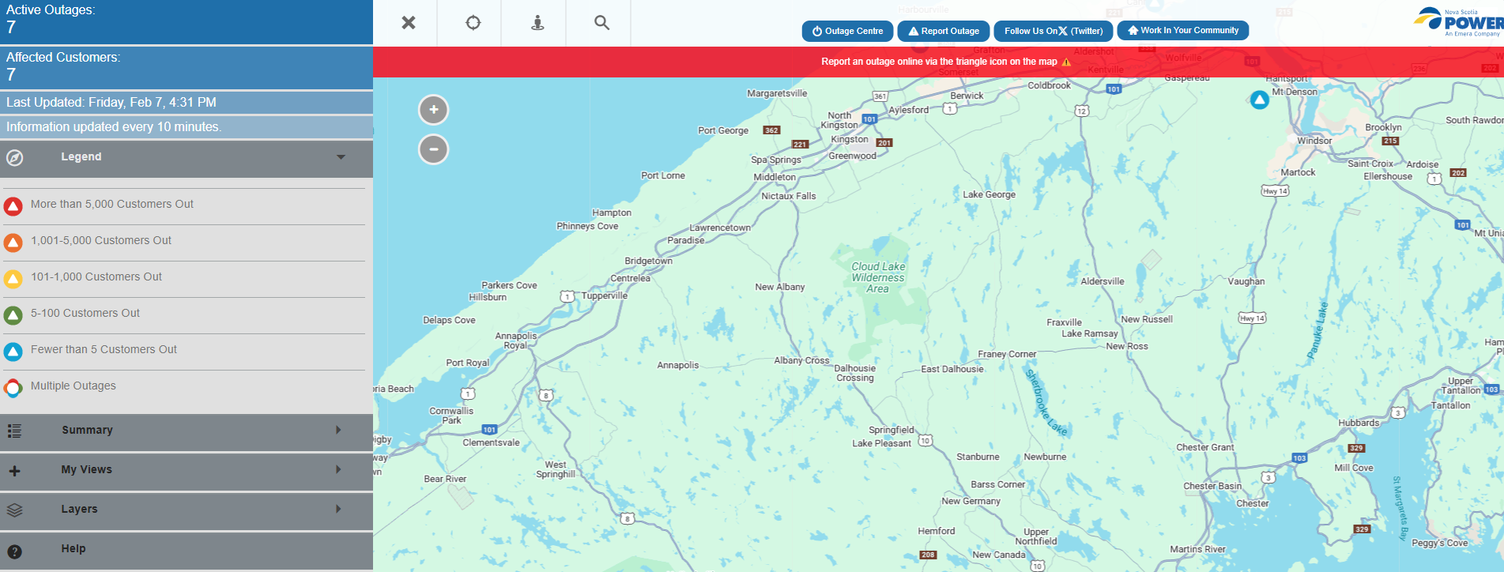Click Work In Your Community button

[1182, 31]
